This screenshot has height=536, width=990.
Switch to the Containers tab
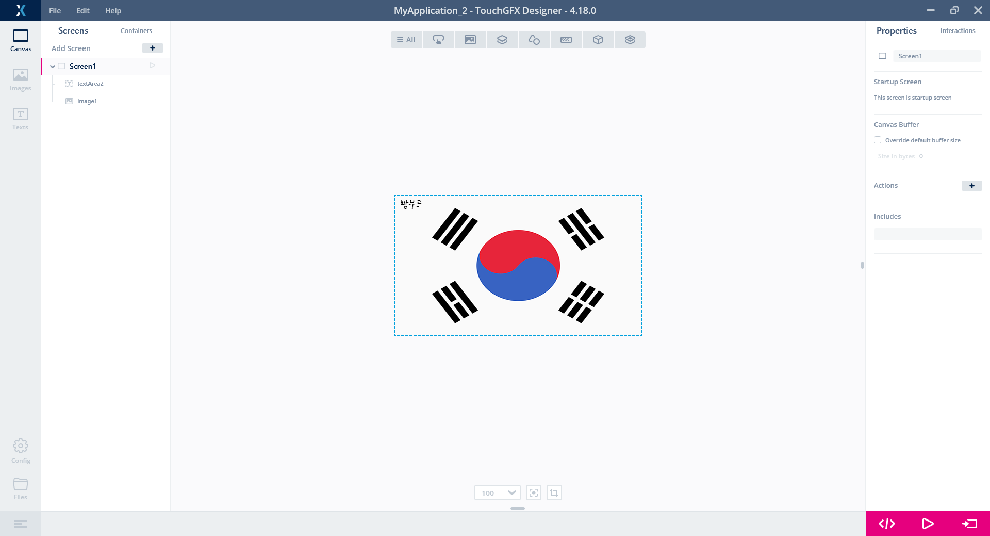click(136, 30)
